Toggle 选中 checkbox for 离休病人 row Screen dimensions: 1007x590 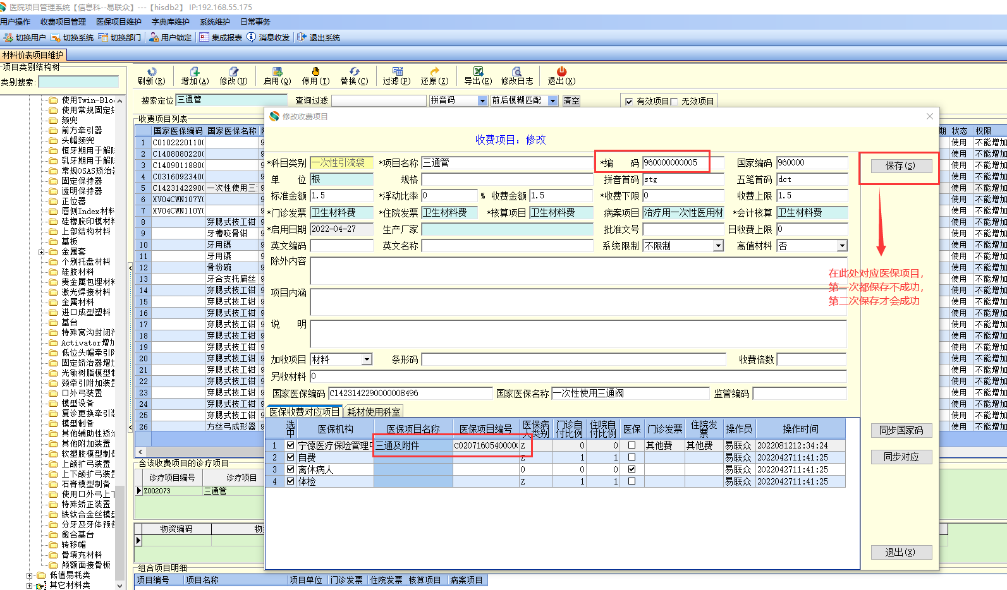click(290, 469)
